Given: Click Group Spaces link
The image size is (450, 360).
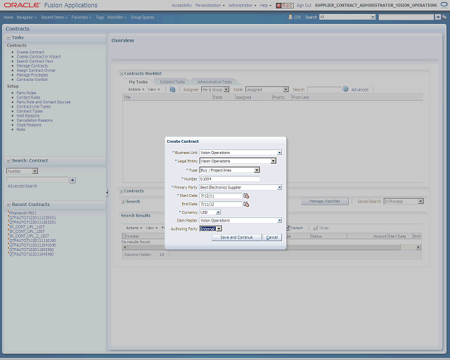Looking at the screenshot, I should (x=142, y=18).
